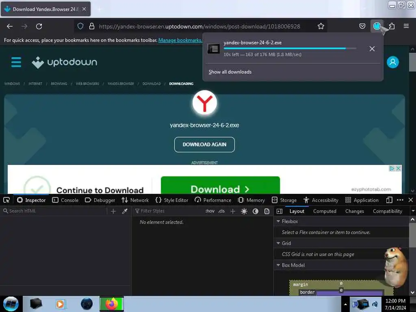Viewport: 416px width, 312px height.
Task: Open the Performance tab
Action: [x=213, y=200]
